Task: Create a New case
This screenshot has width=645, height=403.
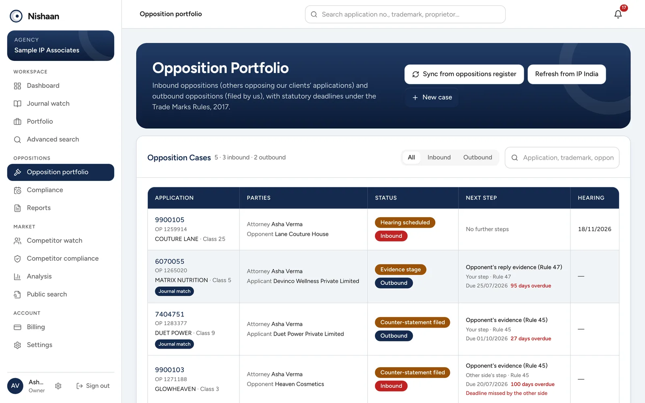Action: click(x=432, y=98)
